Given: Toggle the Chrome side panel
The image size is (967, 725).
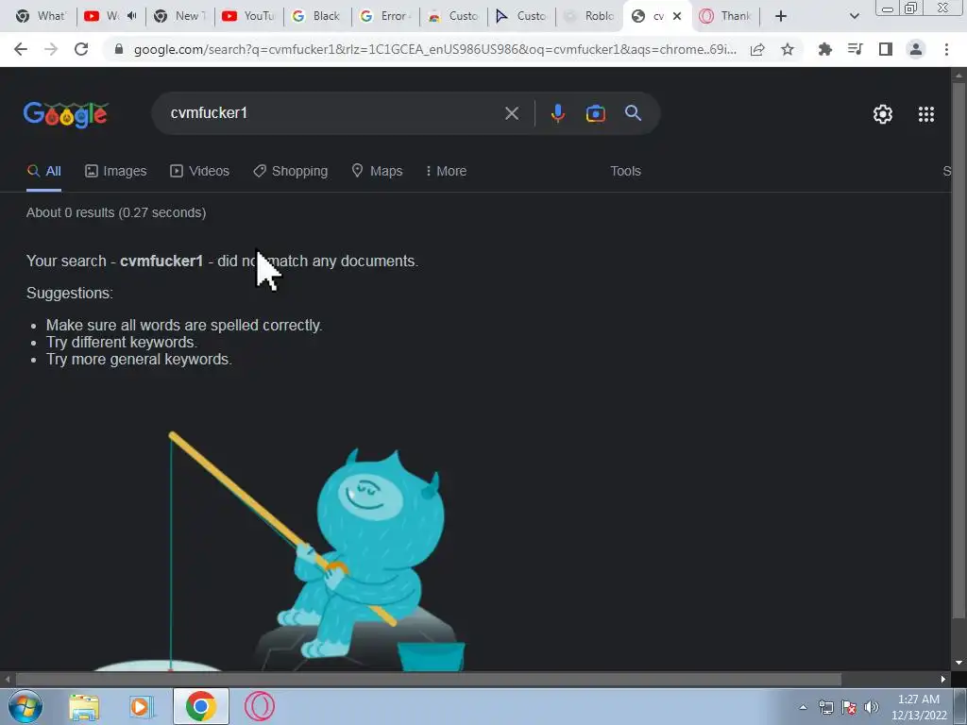Looking at the screenshot, I should (x=886, y=49).
